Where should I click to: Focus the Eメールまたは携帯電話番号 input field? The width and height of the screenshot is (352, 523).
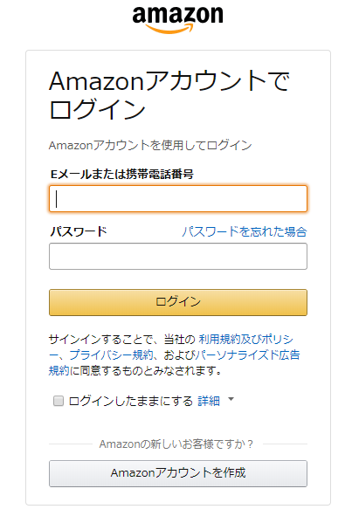(x=178, y=199)
